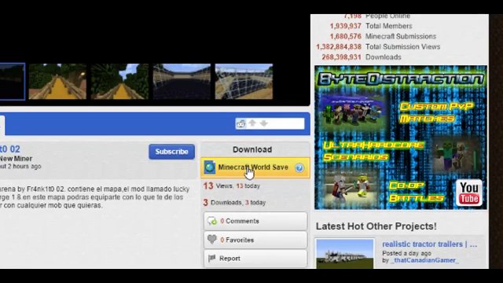The height and width of the screenshot is (283, 503).
Task: Click the Report button
Action: coord(255,259)
